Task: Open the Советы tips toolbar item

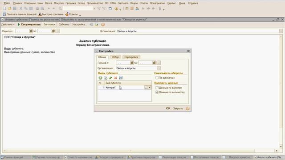Action: [x=72, y=14]
